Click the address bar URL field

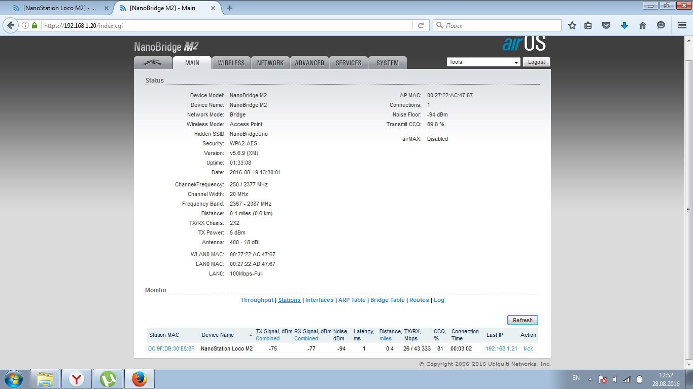[226, 25]
